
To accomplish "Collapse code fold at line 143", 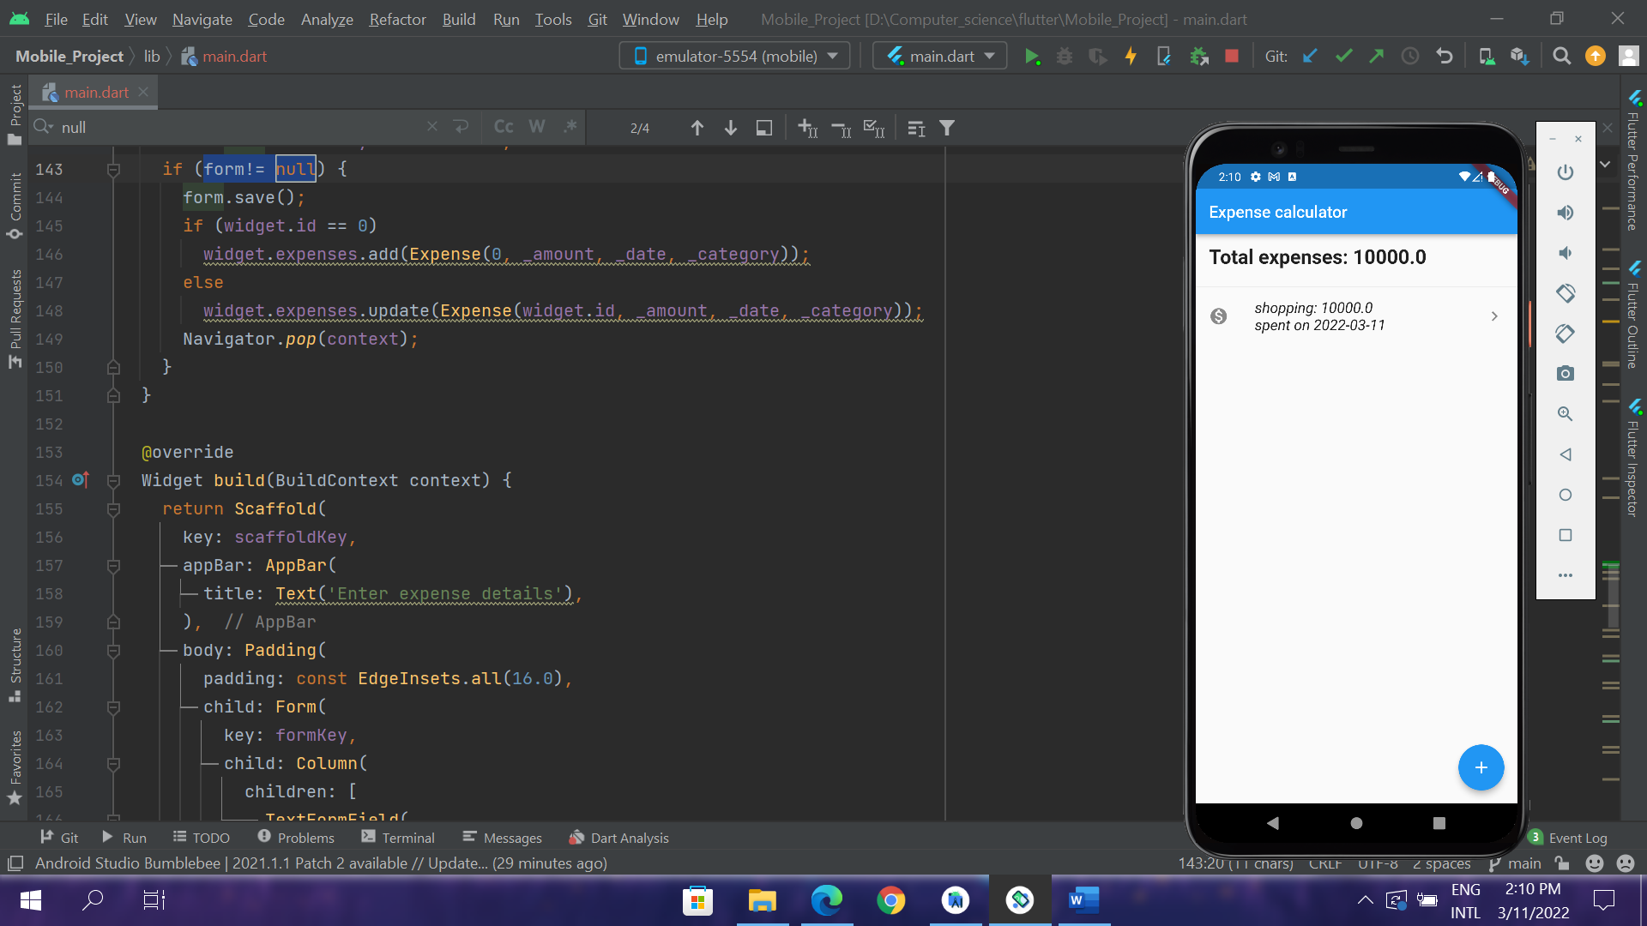I will coord(113,170).
